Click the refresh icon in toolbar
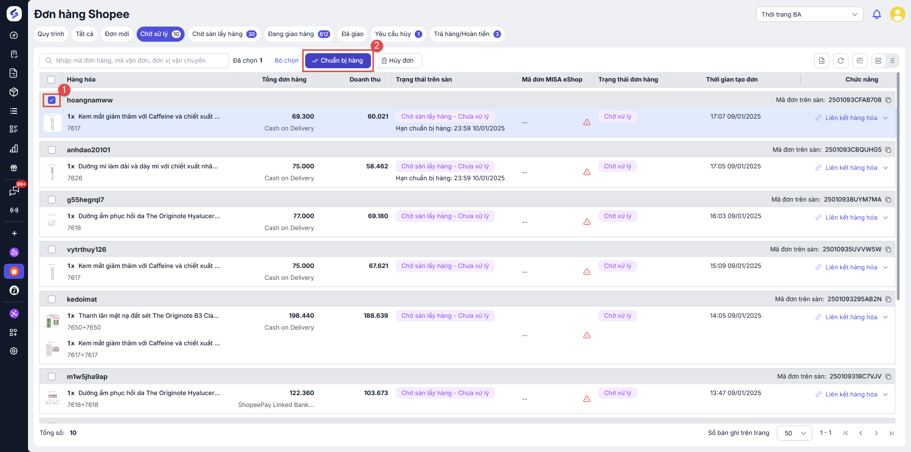The width and height of the screenshot is (911, 452). pos(840,61)
